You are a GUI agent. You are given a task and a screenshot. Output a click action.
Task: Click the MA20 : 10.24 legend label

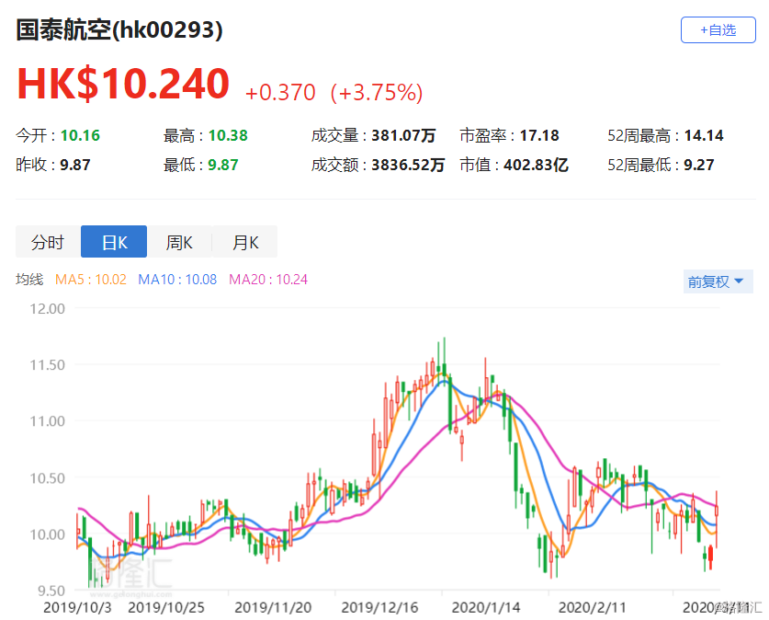click(268, 280)
